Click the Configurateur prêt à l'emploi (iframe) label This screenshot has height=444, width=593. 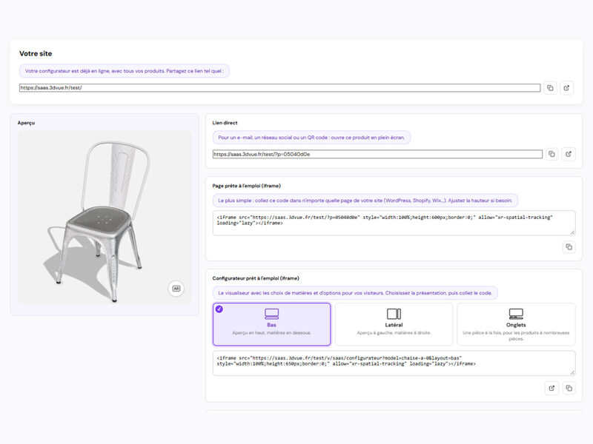(x=256, y=278)
